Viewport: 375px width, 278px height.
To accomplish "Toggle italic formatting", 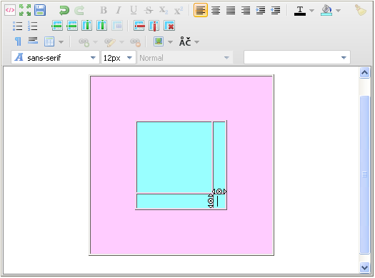I will pyautogui.click(x=118, y=10).
